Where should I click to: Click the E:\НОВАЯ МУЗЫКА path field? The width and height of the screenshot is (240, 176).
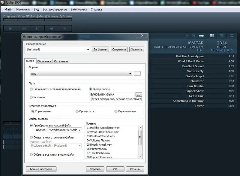pyautogui.click(x=112, y=95)
